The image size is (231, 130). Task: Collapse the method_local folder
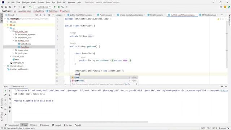[13, 41]
